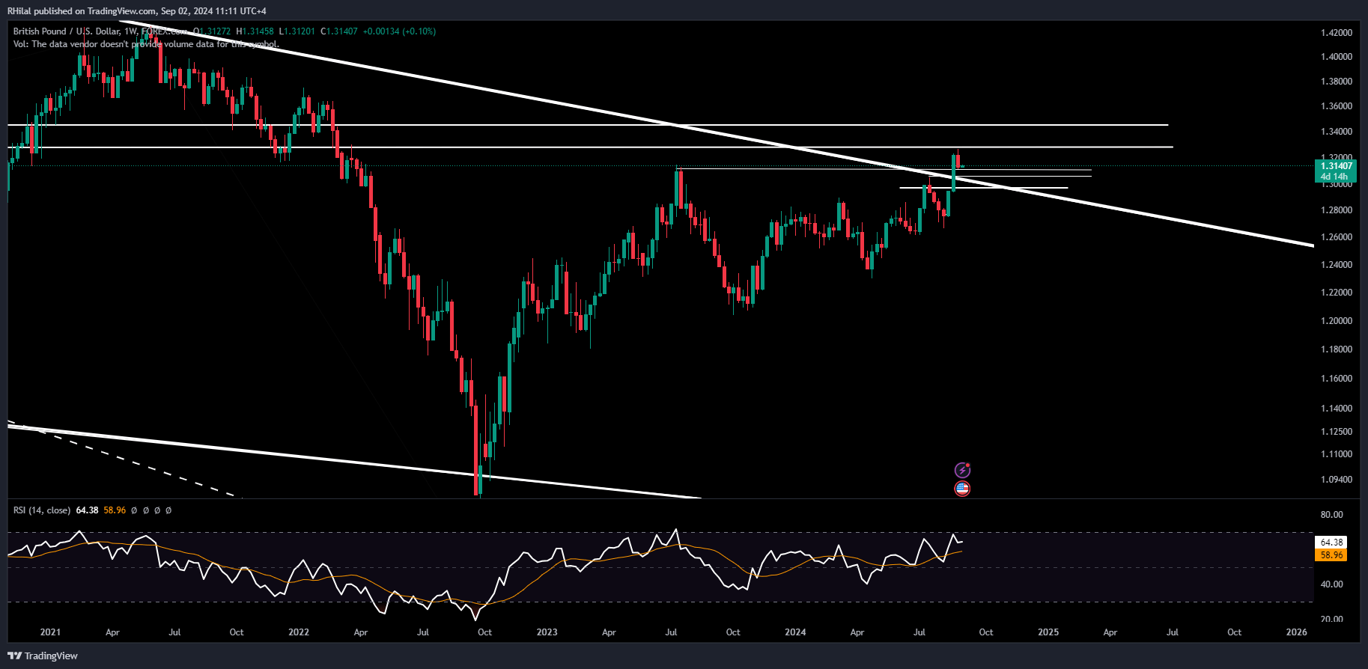Click the volume data vendor notice text
Screen dimensions: 1368x669
click(x=146, y=44)
